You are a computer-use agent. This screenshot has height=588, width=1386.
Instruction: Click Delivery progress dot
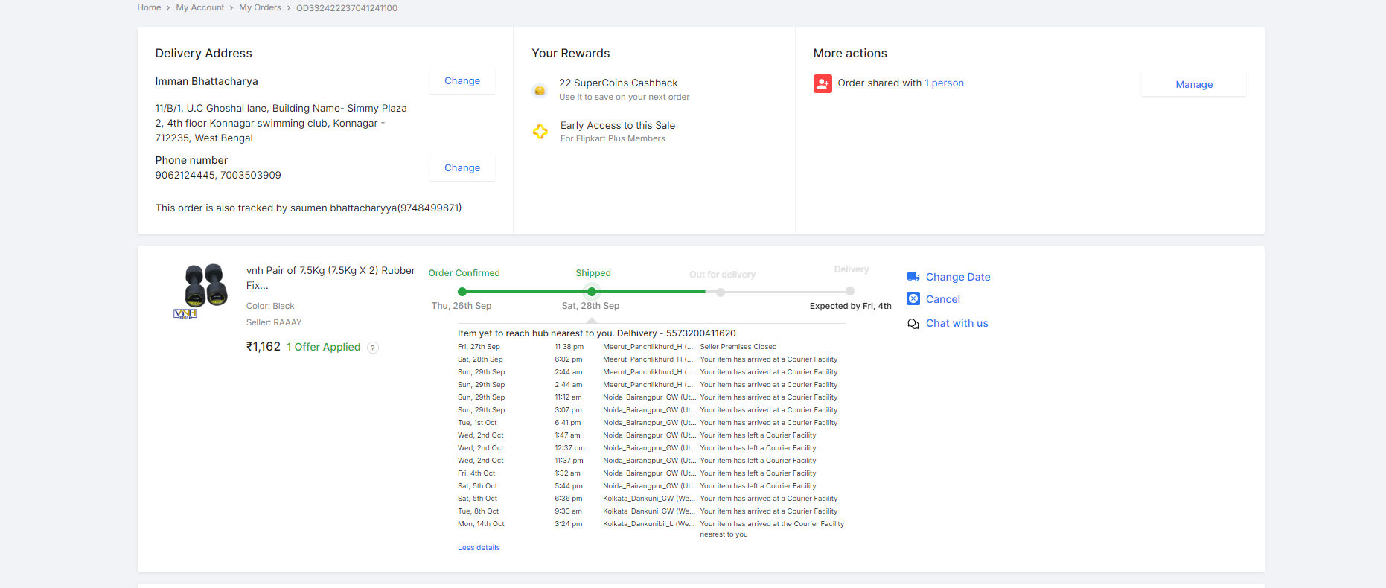click(850, 291)
